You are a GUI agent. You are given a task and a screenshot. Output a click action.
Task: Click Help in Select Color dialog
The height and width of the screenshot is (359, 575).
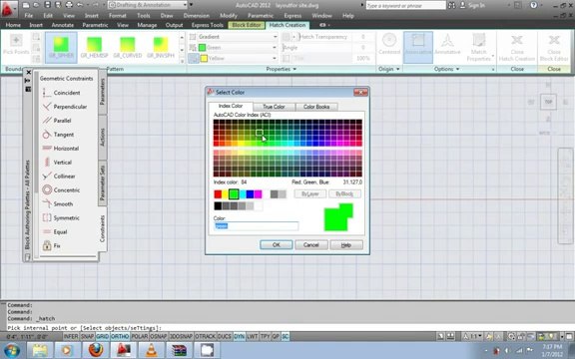346,244
